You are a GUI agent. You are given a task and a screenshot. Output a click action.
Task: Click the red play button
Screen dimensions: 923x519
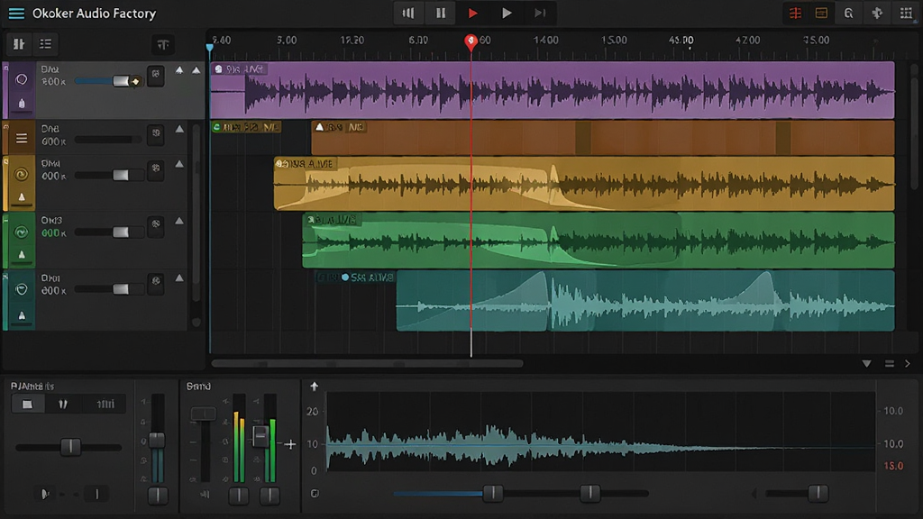[472, 13]
